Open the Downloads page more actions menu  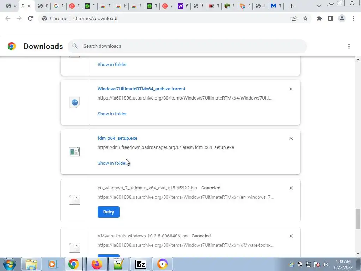coord(349,46)
